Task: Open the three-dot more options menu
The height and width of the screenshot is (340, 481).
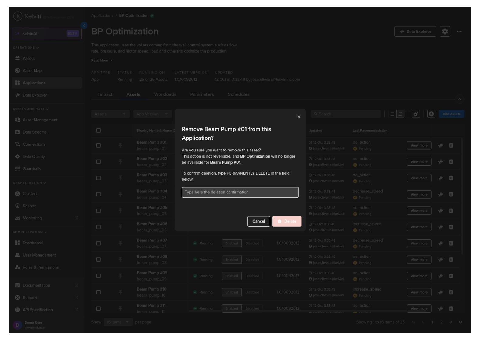Action: pyautogui.click(x=459, y=32)
